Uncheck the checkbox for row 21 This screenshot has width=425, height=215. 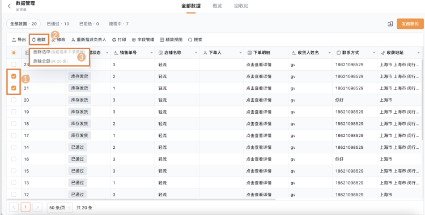coord(14,88)
